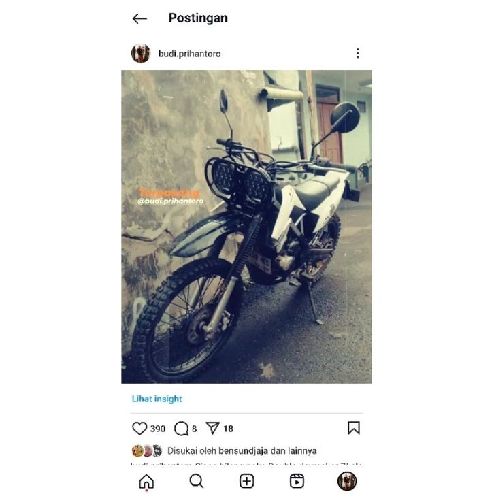Tap the budi.prihantoro profile picture in the header
This screenshot has height=494, width=494.
pyautogui.click(x=141, y=53)
